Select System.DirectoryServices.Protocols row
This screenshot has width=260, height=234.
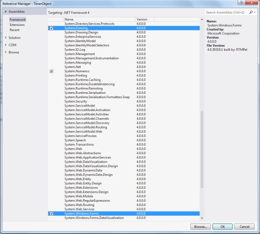click(x=124, y=24)
